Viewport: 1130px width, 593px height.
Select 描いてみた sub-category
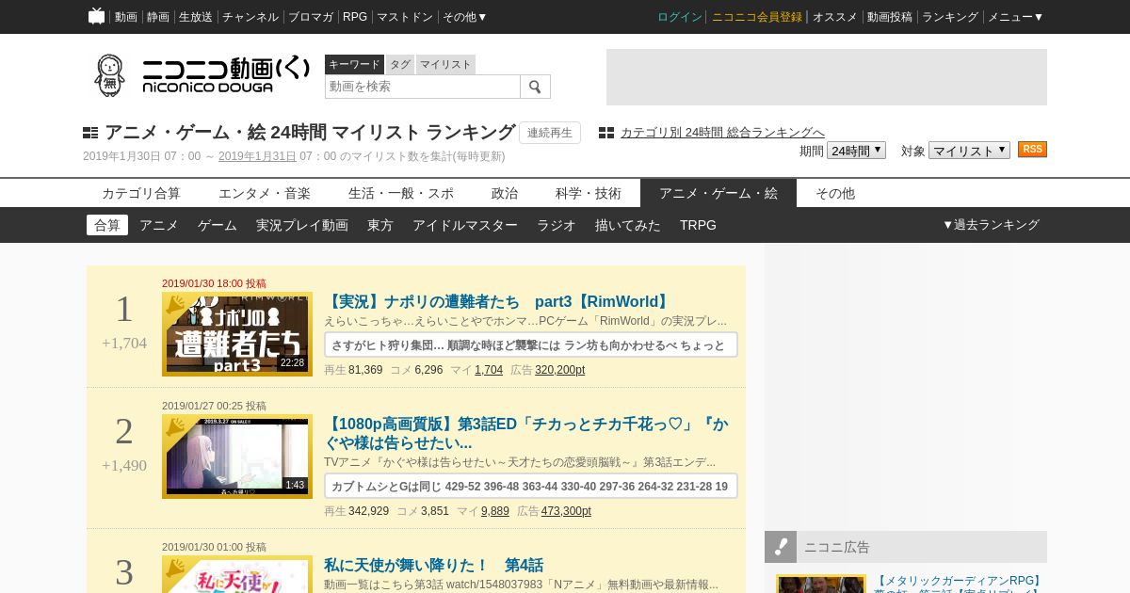(x=628, y=225)
